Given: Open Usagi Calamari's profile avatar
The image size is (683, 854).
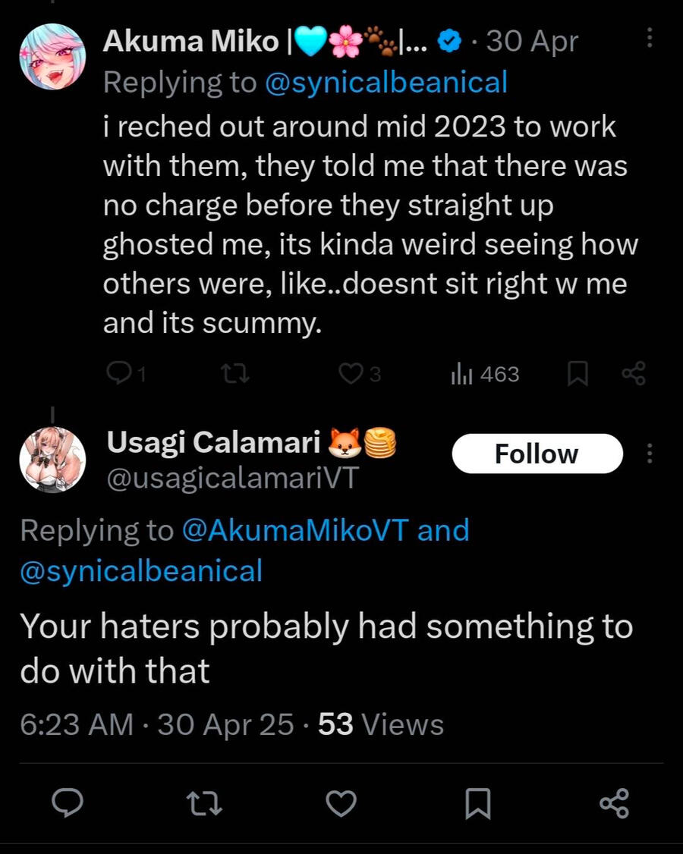Looking at the screenshot, I should coord(52,459).
